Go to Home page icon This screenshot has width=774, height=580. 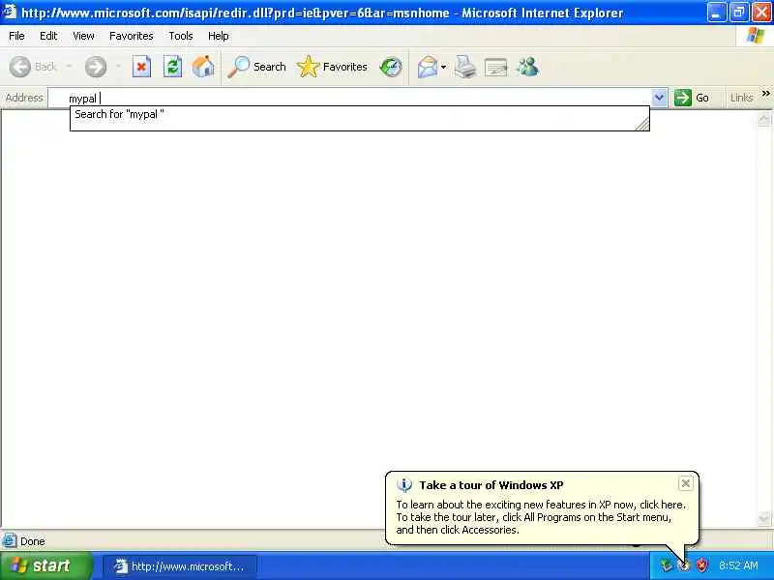[x=203, y=67]
